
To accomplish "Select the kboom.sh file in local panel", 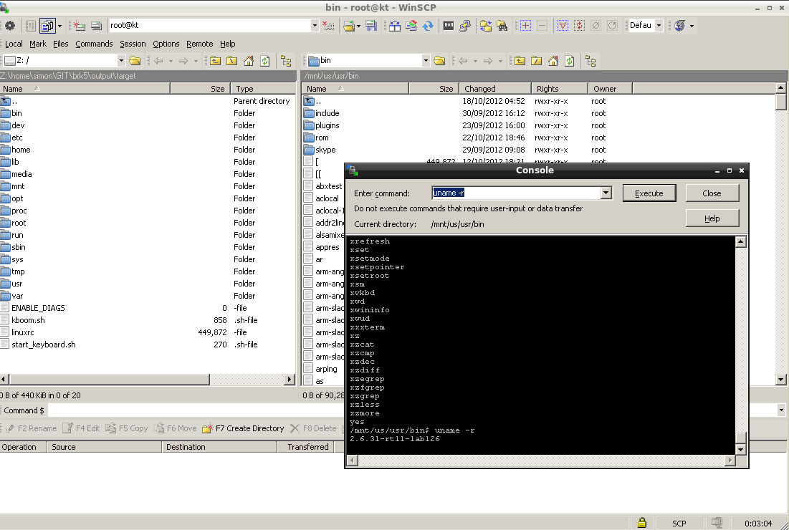I will [x=28, y=320].
